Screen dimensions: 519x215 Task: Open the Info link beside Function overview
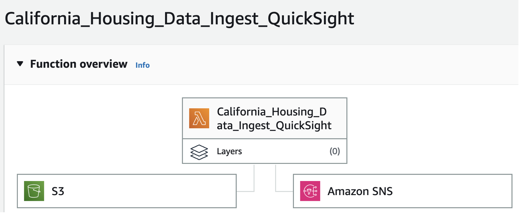pyautogui.click(x=142, y=65)
